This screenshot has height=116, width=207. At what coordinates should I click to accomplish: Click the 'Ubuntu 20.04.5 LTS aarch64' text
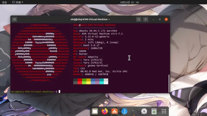[x=98, y=31]
